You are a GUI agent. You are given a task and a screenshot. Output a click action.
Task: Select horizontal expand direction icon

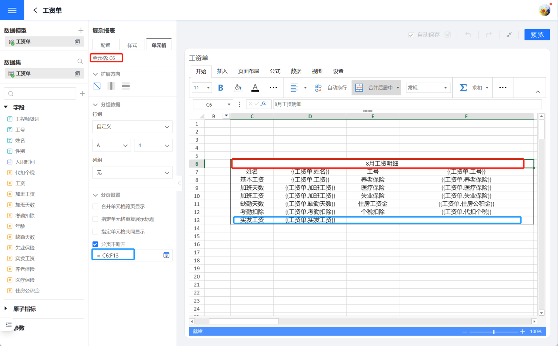coord(126,86)
